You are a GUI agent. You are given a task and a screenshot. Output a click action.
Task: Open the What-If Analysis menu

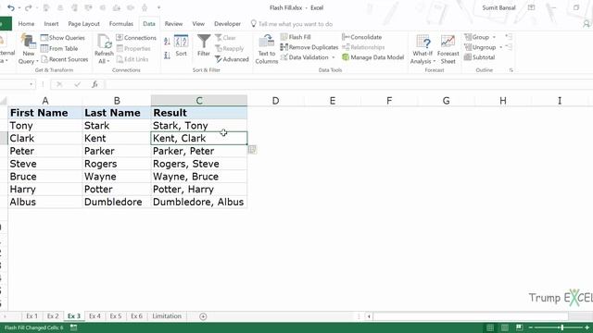click(423, 49)
